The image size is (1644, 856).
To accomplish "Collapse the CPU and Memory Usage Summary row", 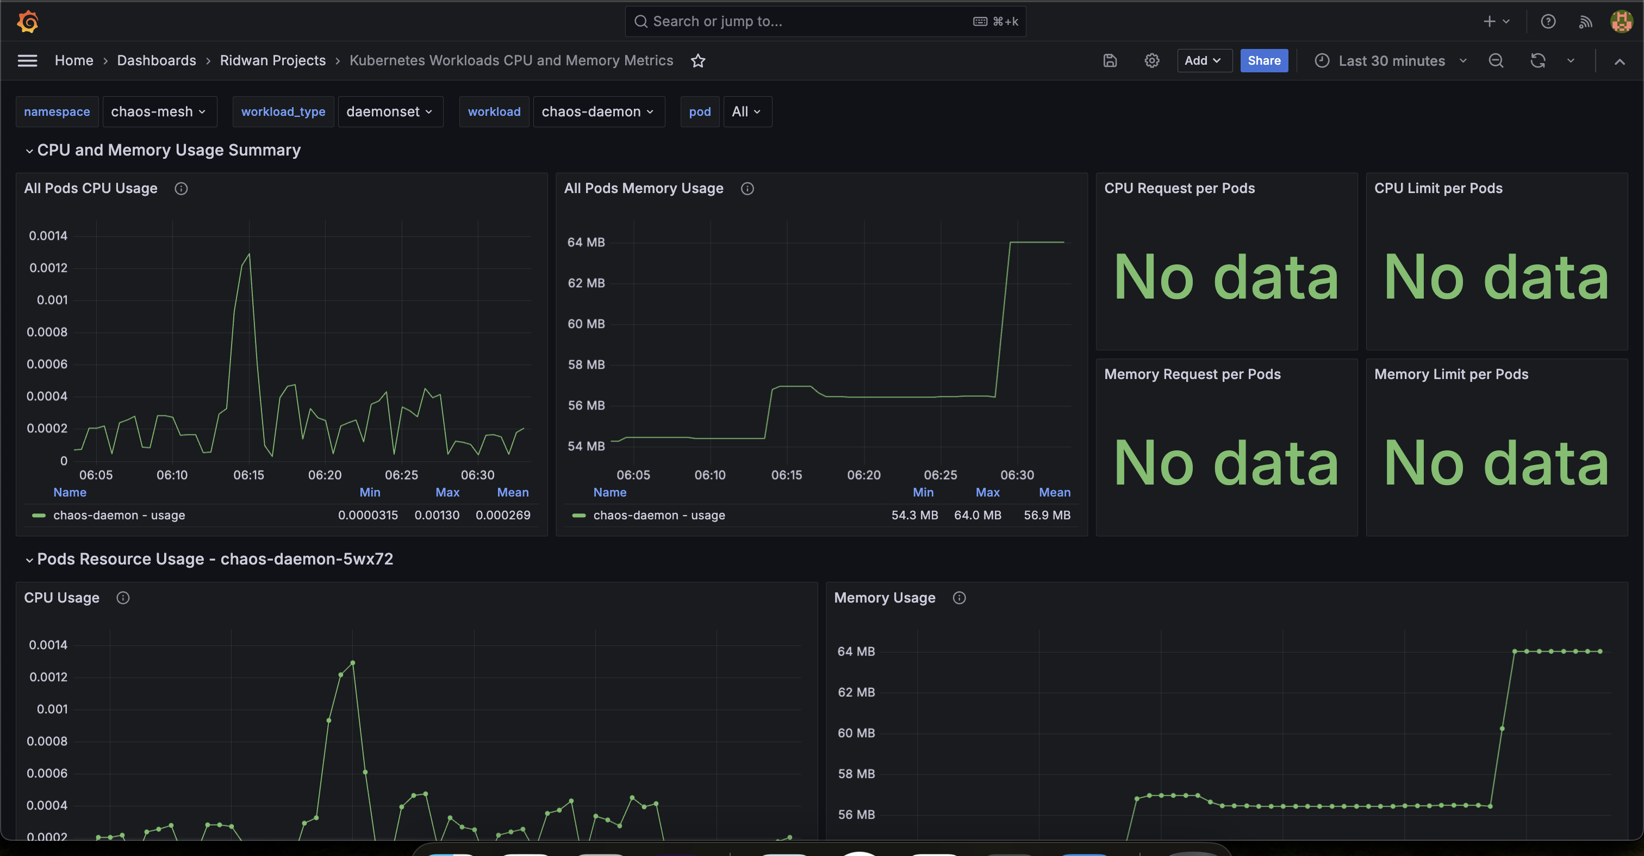I will (29, 151).
